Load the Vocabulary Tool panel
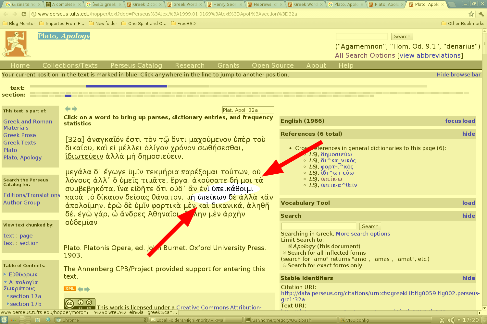Image resolution: width=487 pixels, height=324 pixels. point(468,203)
